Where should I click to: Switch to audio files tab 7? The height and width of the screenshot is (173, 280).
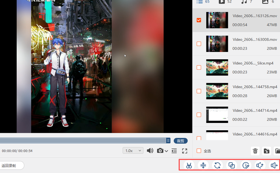(247, 2)
